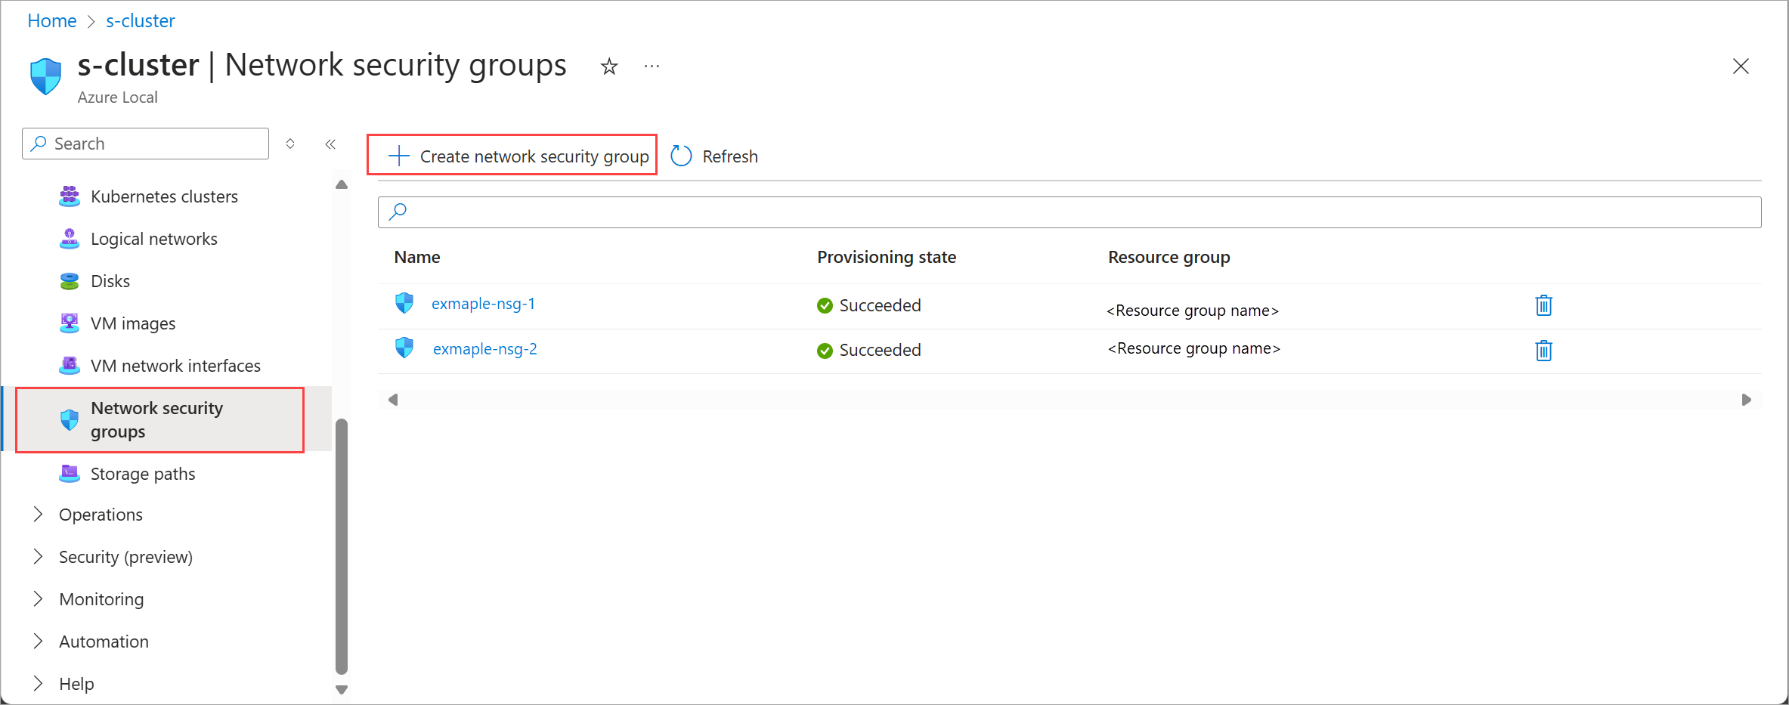Go to Storage paths menu item

point(143,474)
